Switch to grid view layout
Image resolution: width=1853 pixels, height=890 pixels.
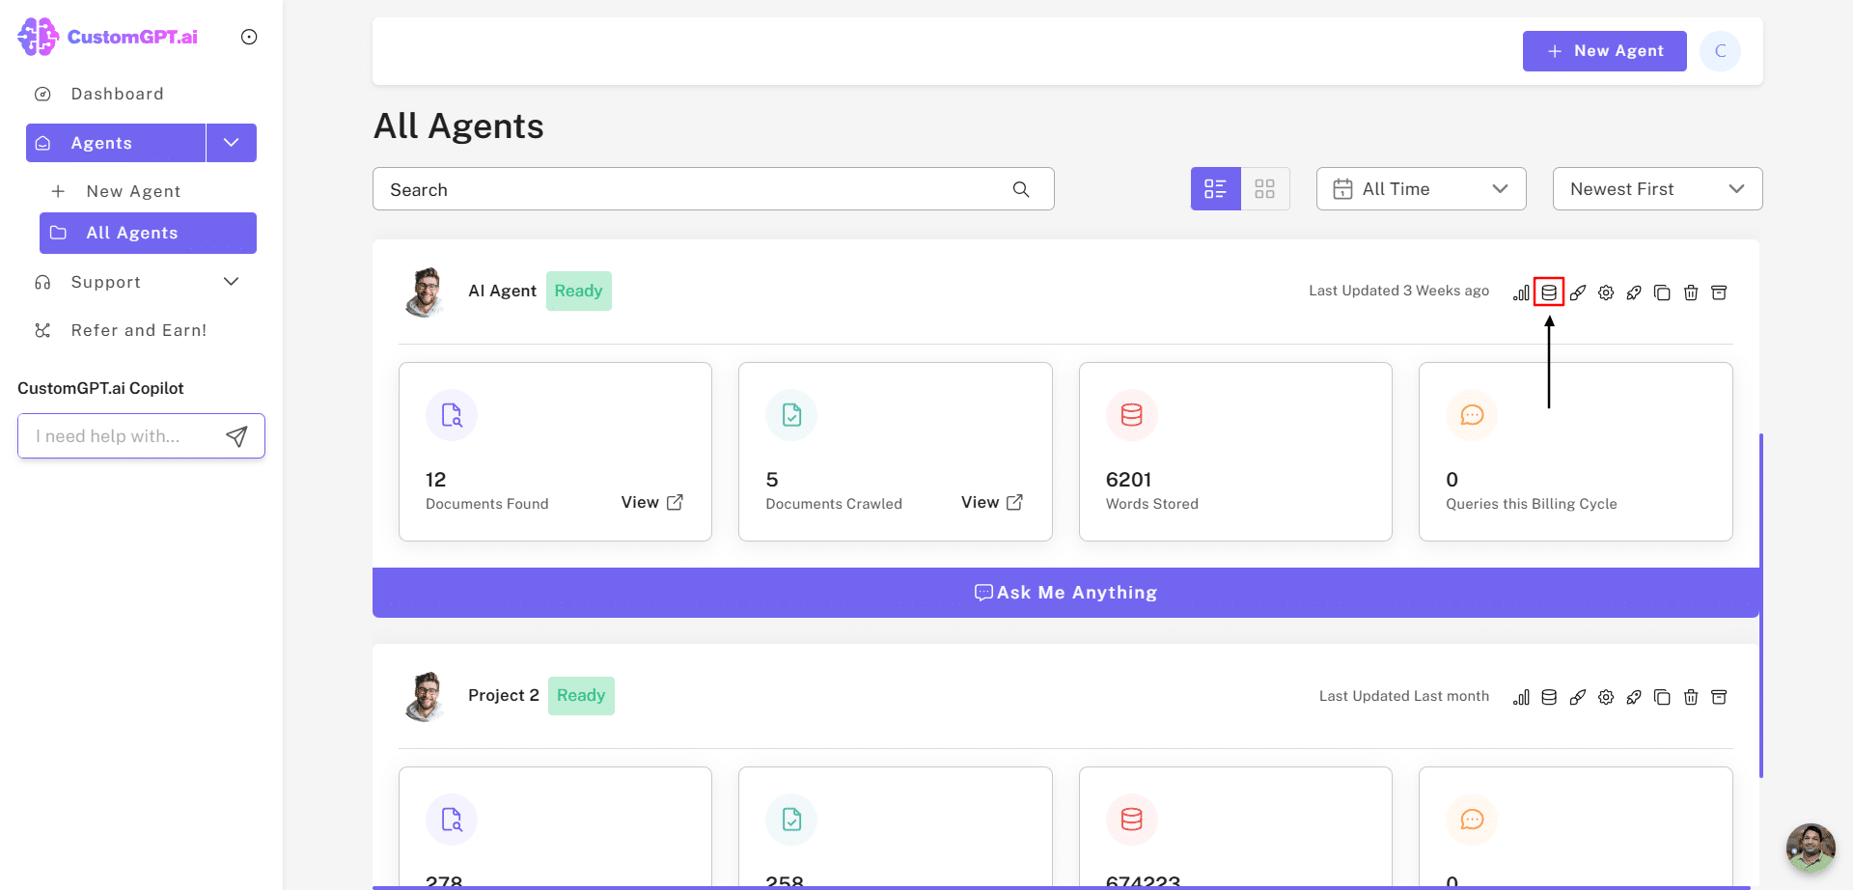[1265, 189]
